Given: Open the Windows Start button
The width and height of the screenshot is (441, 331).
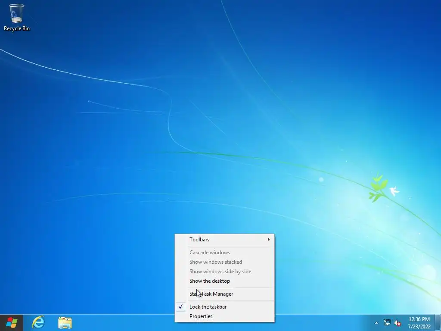Looking at the screenshot, I should click(12, 322).
